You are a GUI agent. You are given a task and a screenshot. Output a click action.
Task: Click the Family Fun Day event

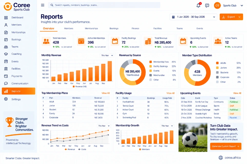[x=202, y=102]
